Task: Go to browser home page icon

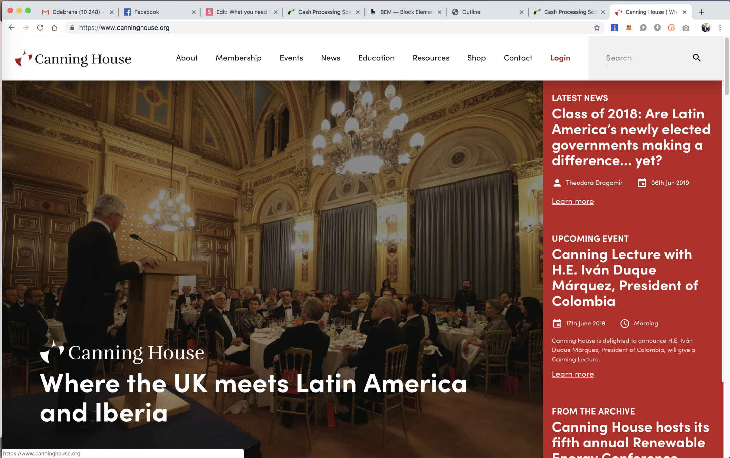Action: (x=54, y=27)
